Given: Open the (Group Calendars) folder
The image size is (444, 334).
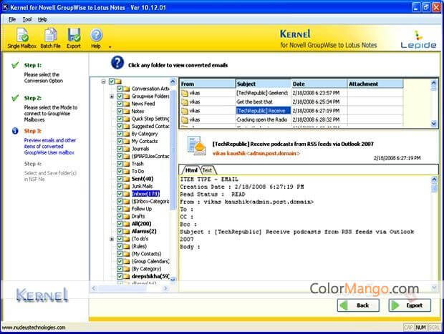Looking at the screenshot, I should (x=150, y=261).
